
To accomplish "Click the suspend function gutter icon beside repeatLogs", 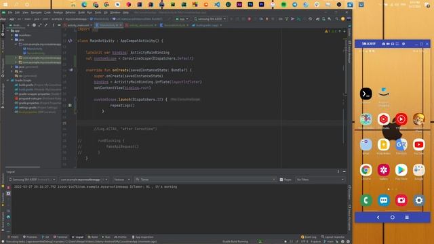I will tap(70, 105).
